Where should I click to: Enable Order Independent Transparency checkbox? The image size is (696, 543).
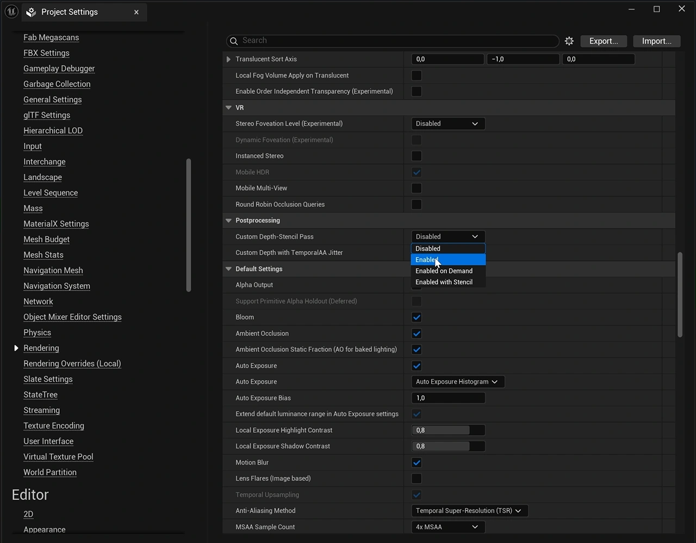point(417,91)
